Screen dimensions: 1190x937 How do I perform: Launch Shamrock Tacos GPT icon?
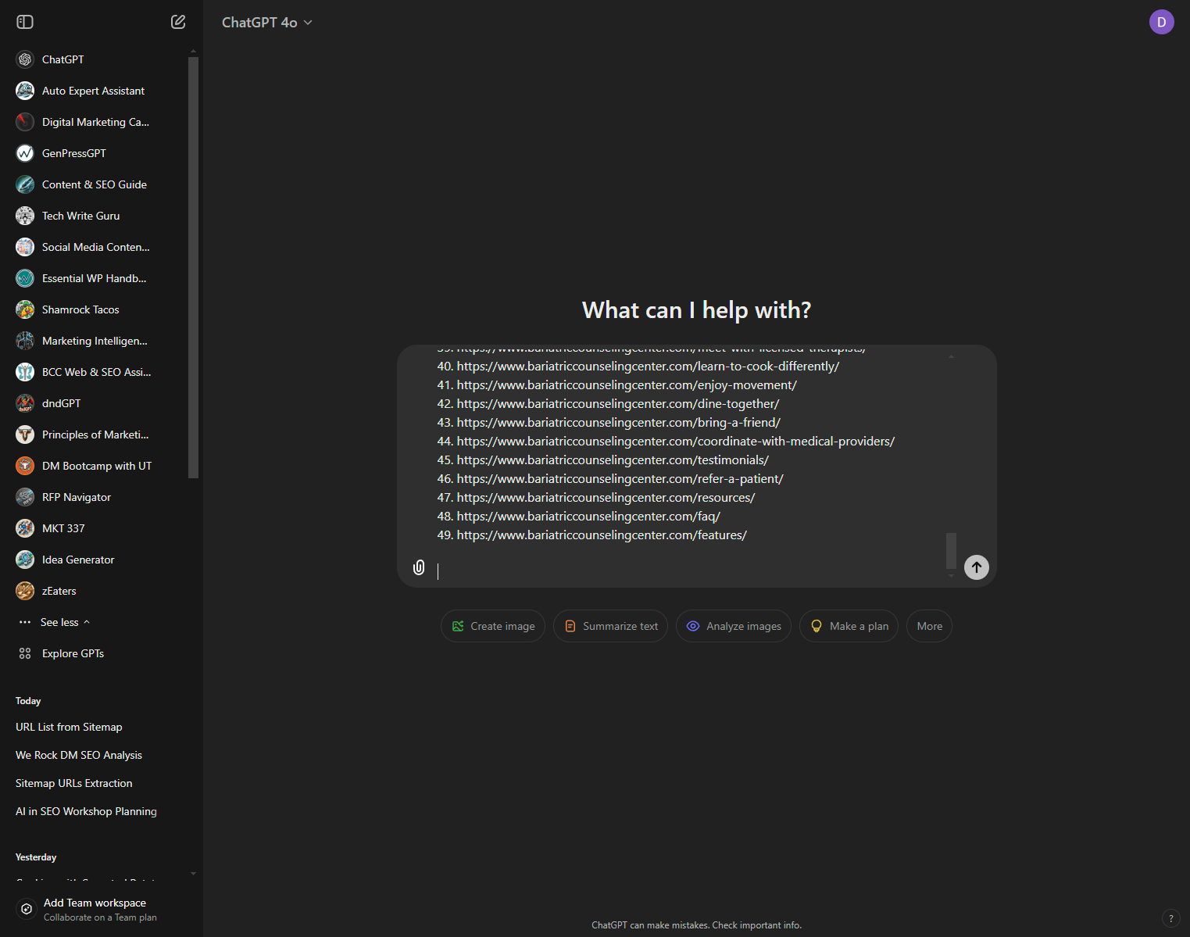tap(25, 309)
